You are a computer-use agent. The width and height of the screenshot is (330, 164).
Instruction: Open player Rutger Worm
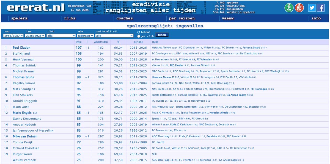pyautogui.click(x=23, y=154)
